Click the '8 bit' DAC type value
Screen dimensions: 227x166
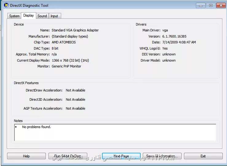click(x=55, y=48)
